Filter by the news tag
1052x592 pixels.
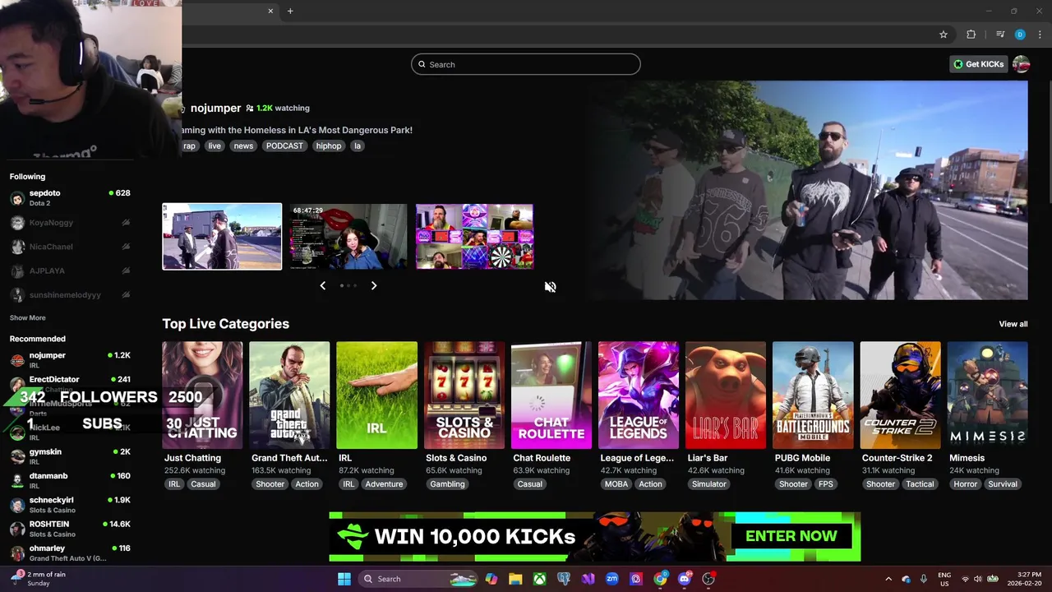[x=243, y=146]
